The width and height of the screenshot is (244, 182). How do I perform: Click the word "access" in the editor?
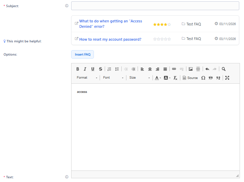pyautogui.click(x=82, y=92)
